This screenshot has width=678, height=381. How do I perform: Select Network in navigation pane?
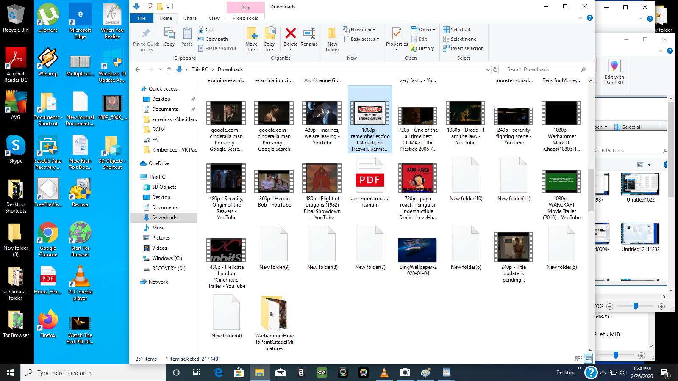click(158, 282)
